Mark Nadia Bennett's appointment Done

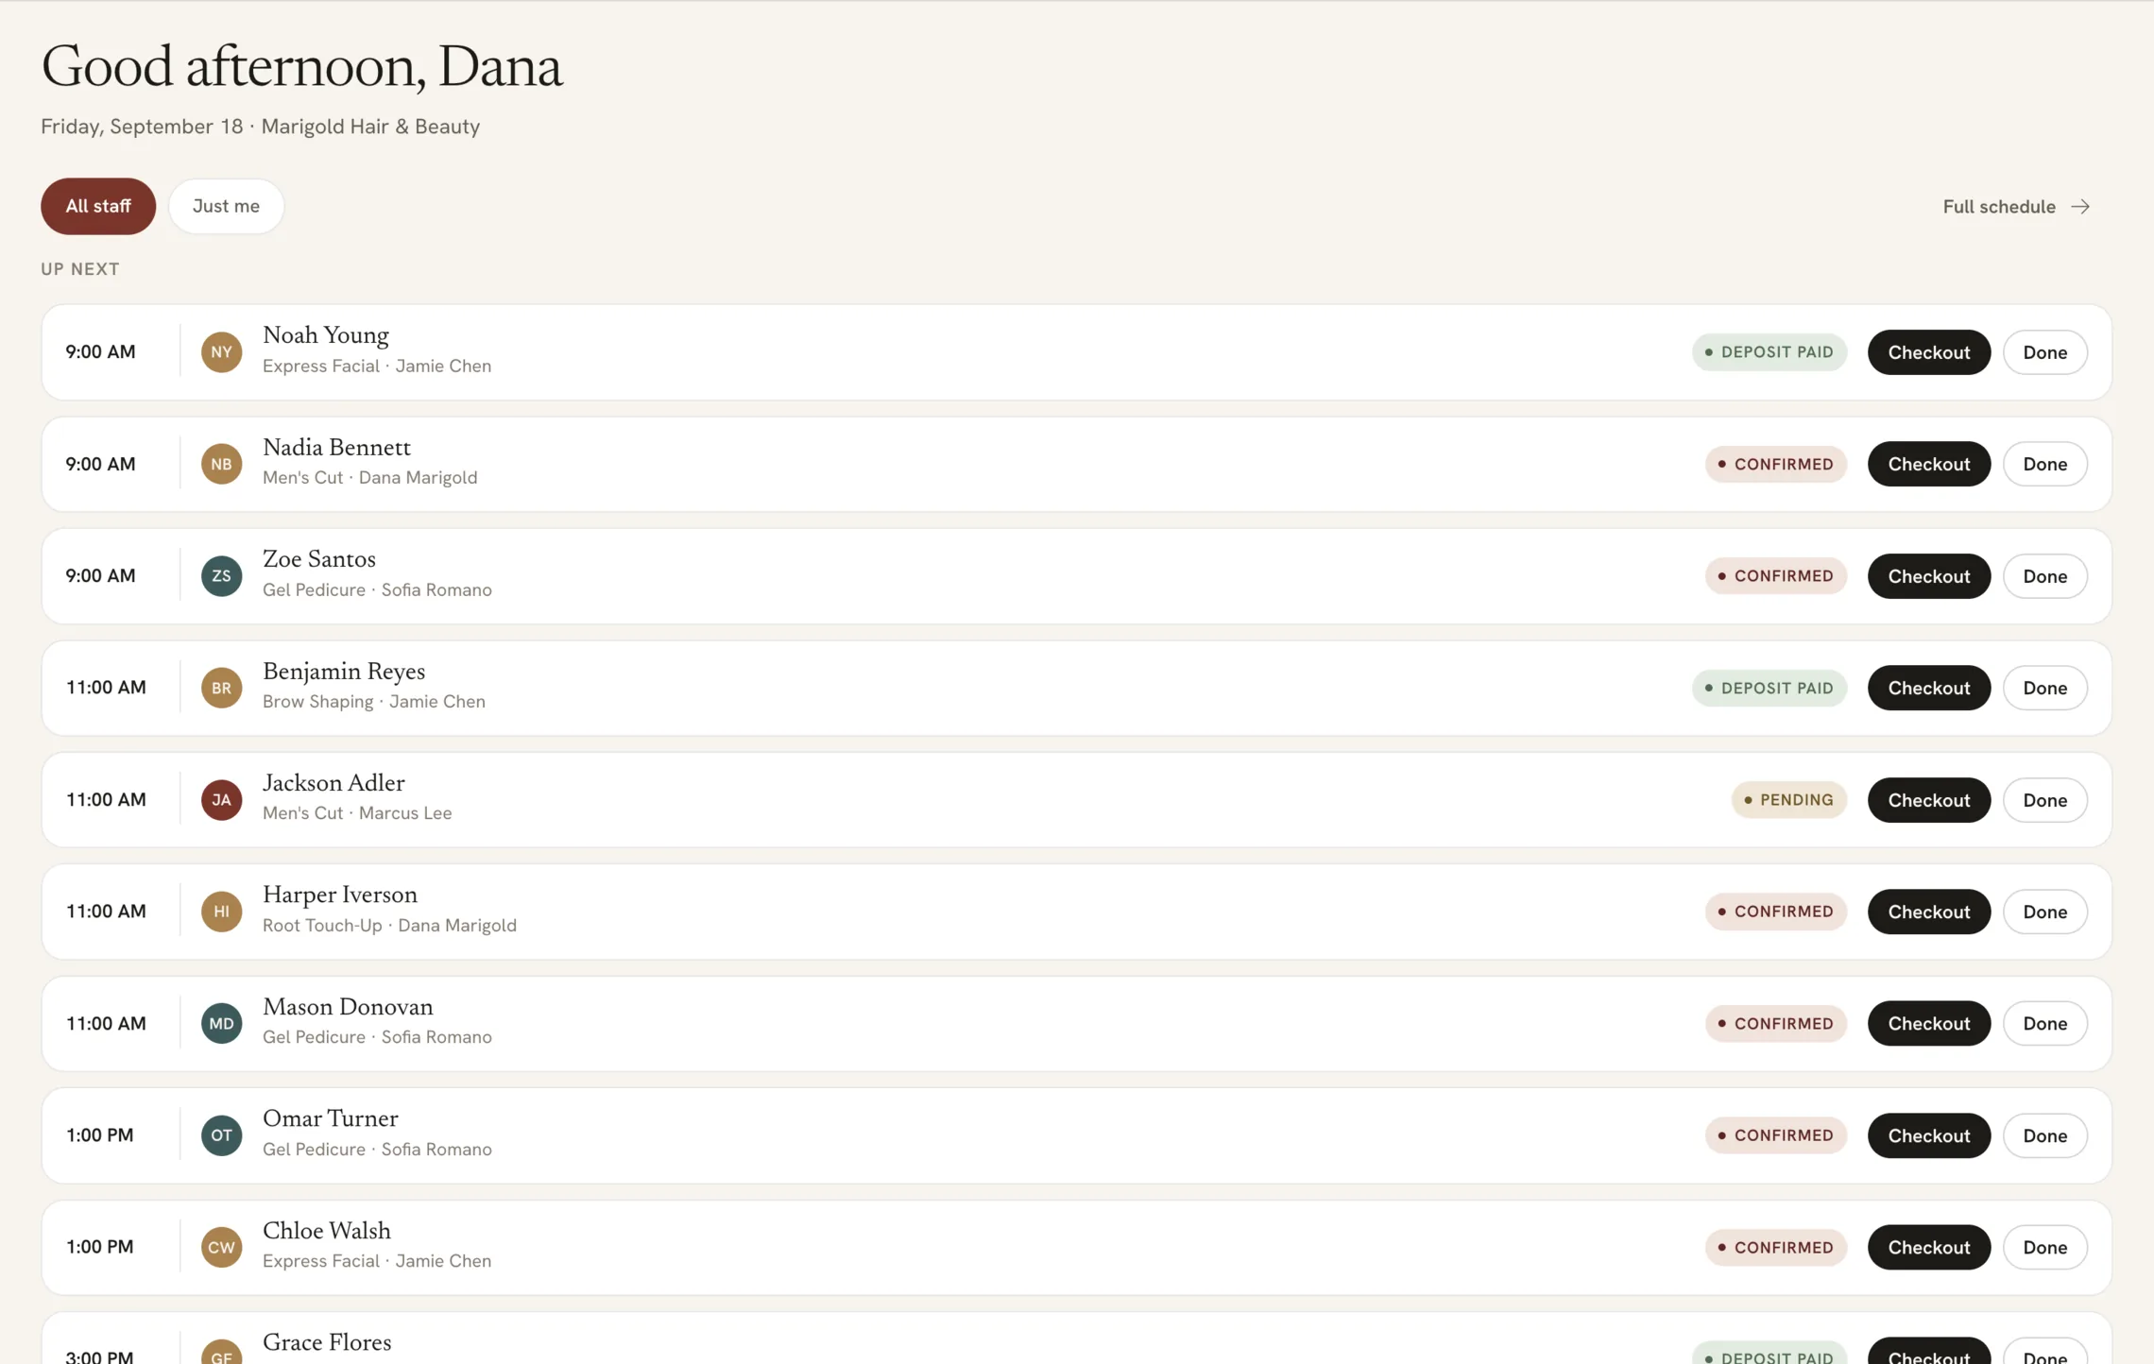[2044, 464]
